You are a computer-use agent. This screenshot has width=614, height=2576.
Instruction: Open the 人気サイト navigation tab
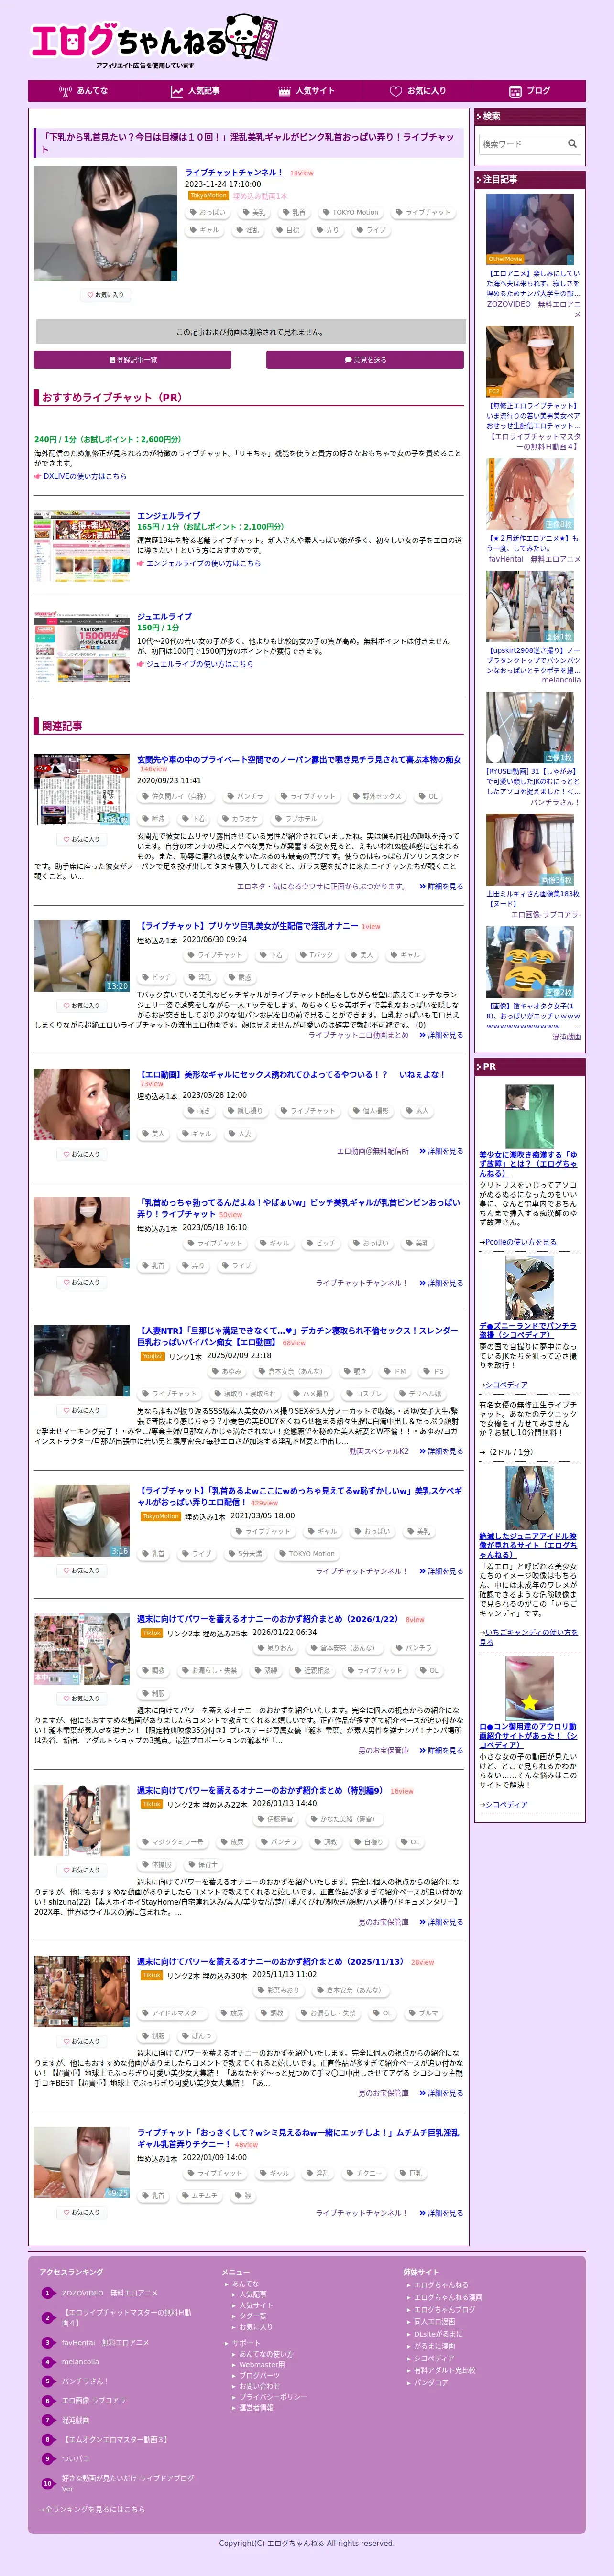307,91
